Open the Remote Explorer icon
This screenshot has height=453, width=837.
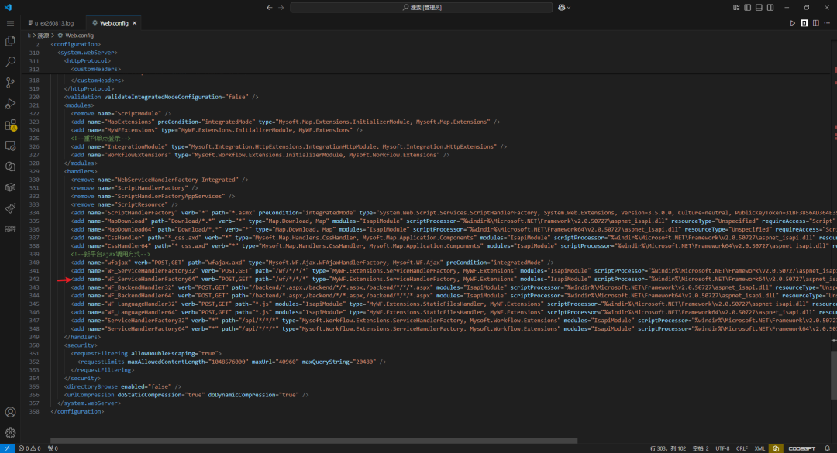pos(10,146)
